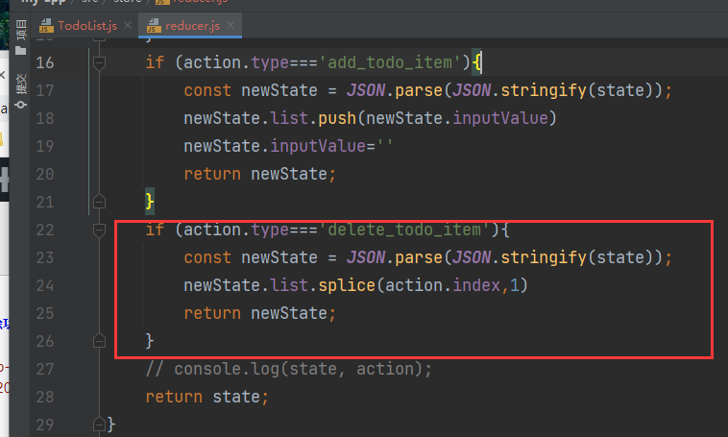Collapse fold end marker at line 21

(98, 202)
